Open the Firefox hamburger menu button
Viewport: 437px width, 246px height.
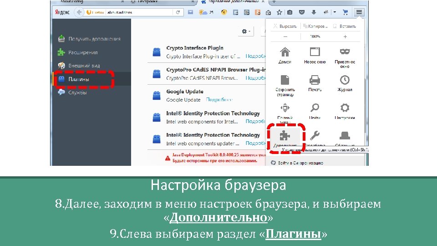point(359,12)
